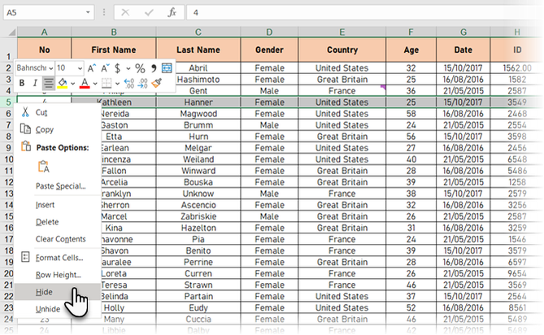Screen dimensions: 544x335
Task: Click the ID cell 9654
Action: coord(517,274)
